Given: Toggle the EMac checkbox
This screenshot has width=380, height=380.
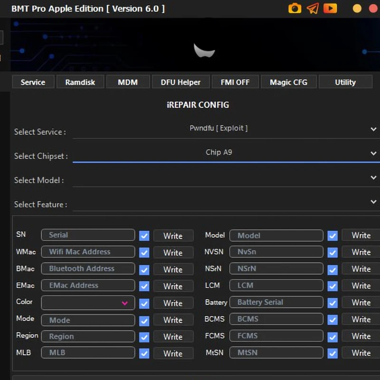Looking at the screenshot, I should click(144, 286).
